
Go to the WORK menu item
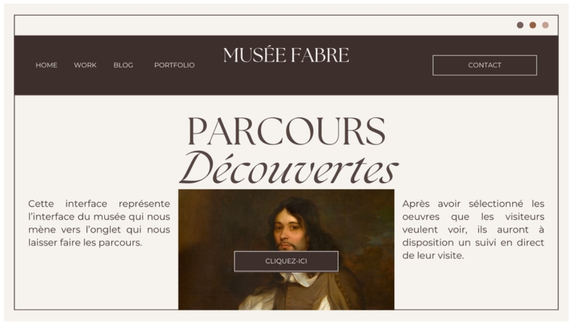85,65
